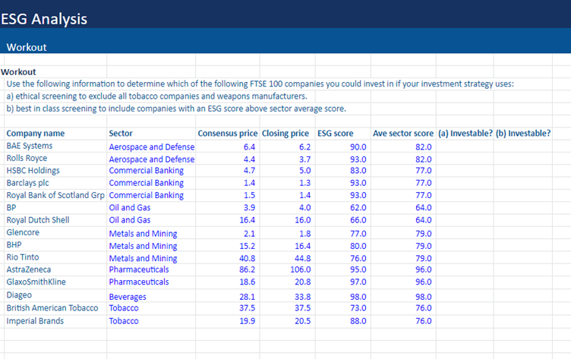Select the Royal Dutch Shell name cell
The image size is (571, 359).
click(38, 220)
